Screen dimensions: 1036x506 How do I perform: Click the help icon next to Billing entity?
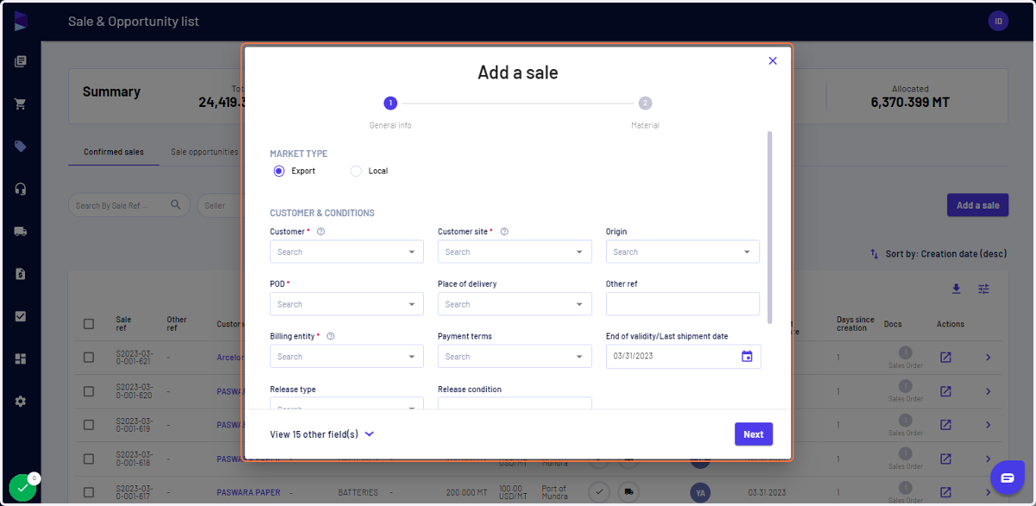pos(331,336)
